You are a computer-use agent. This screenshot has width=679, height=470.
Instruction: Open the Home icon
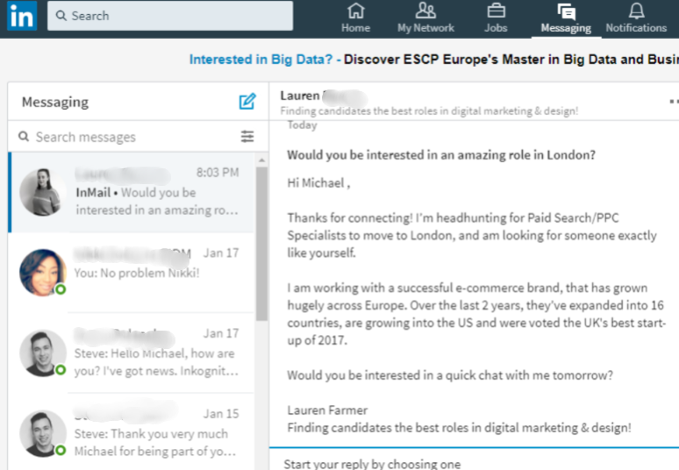point(355,11)
